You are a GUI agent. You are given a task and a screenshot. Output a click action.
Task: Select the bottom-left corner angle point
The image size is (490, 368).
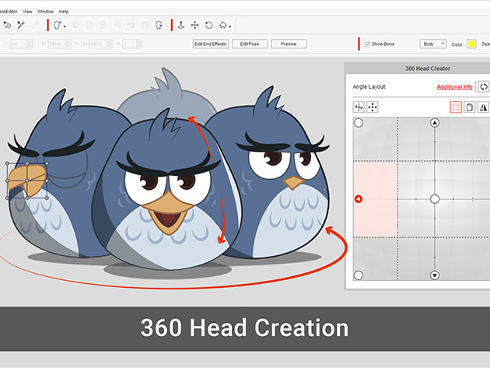(359, 275)
